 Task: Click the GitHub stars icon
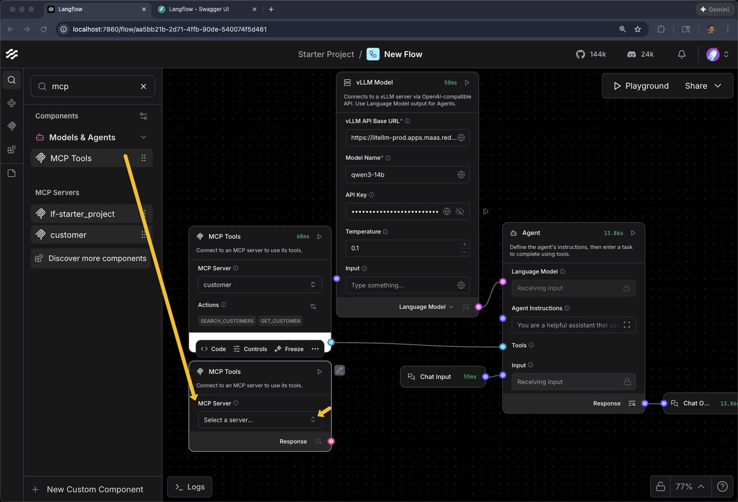click(581, 54)
